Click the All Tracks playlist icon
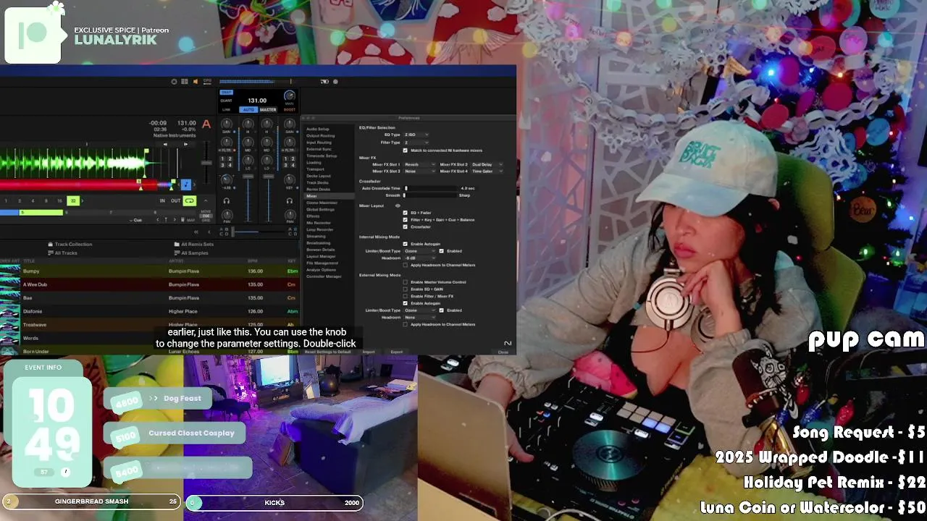This screenshot has height=521, width=927. [51, 253]
